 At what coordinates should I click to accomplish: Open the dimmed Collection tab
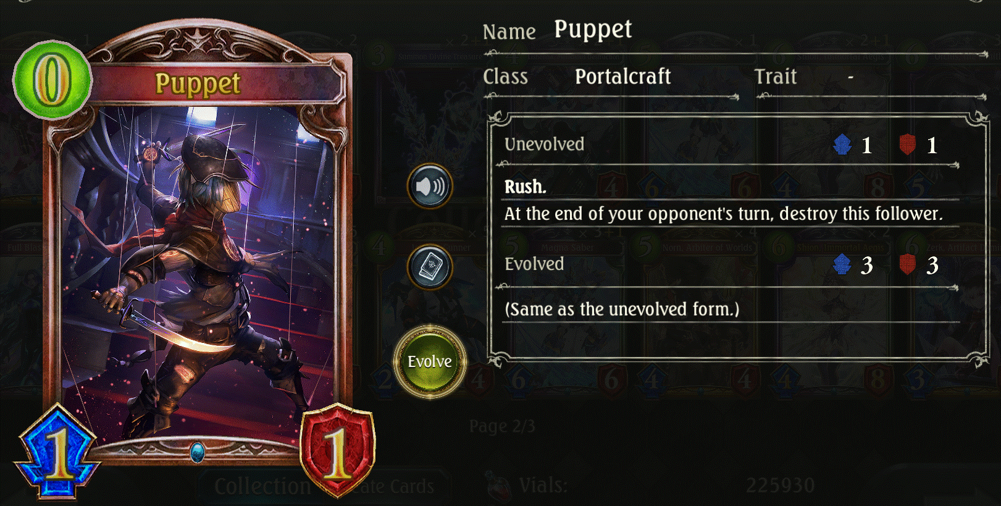point(262,487)
